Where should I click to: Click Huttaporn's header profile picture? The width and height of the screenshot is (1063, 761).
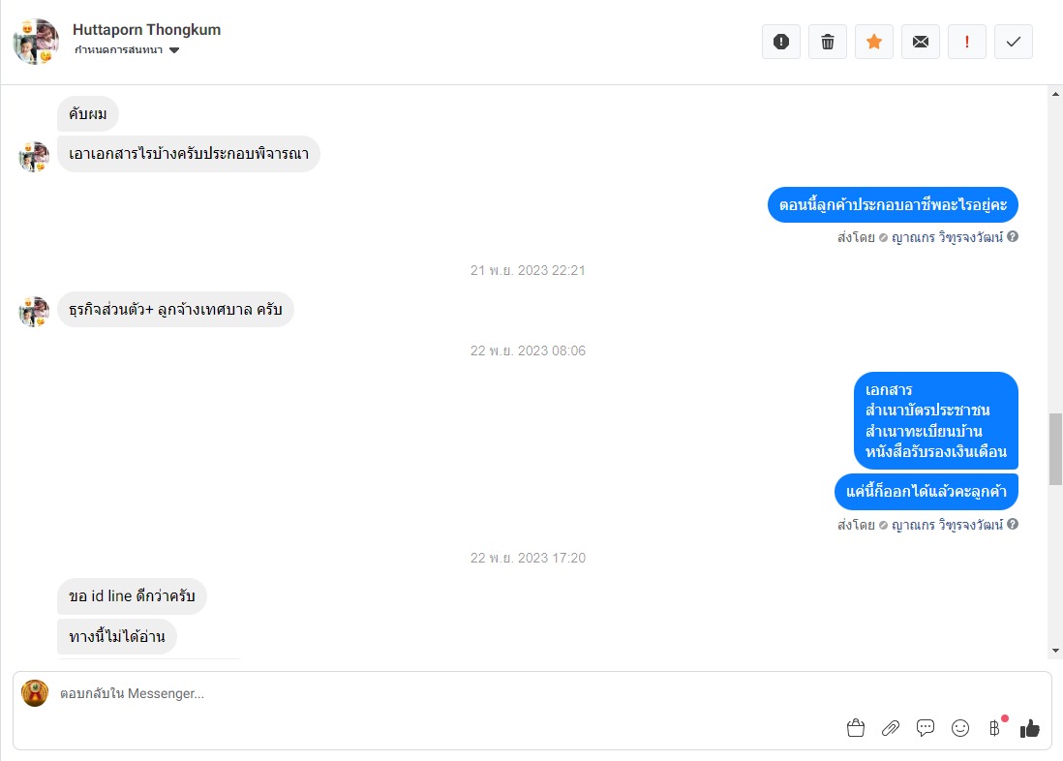pos(36,42)
